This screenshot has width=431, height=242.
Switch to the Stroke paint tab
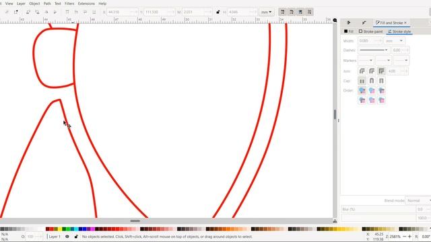(x=370, y=32)
